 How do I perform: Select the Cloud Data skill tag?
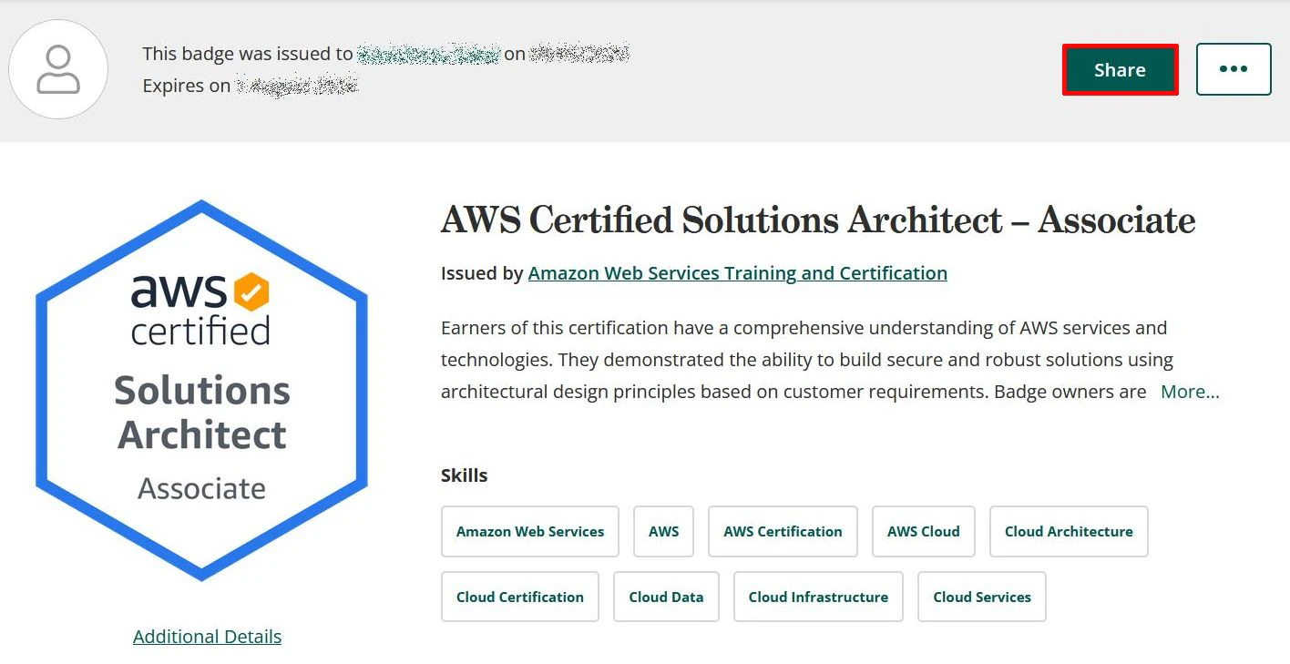click(666, 598)
